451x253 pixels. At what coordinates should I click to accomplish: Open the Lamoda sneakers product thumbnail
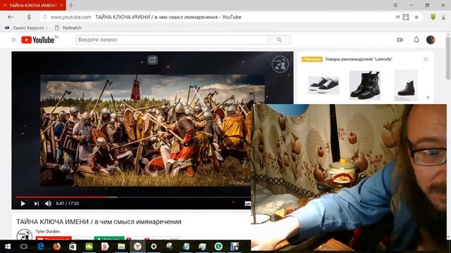pyautogui.click(x=323, y=85)
